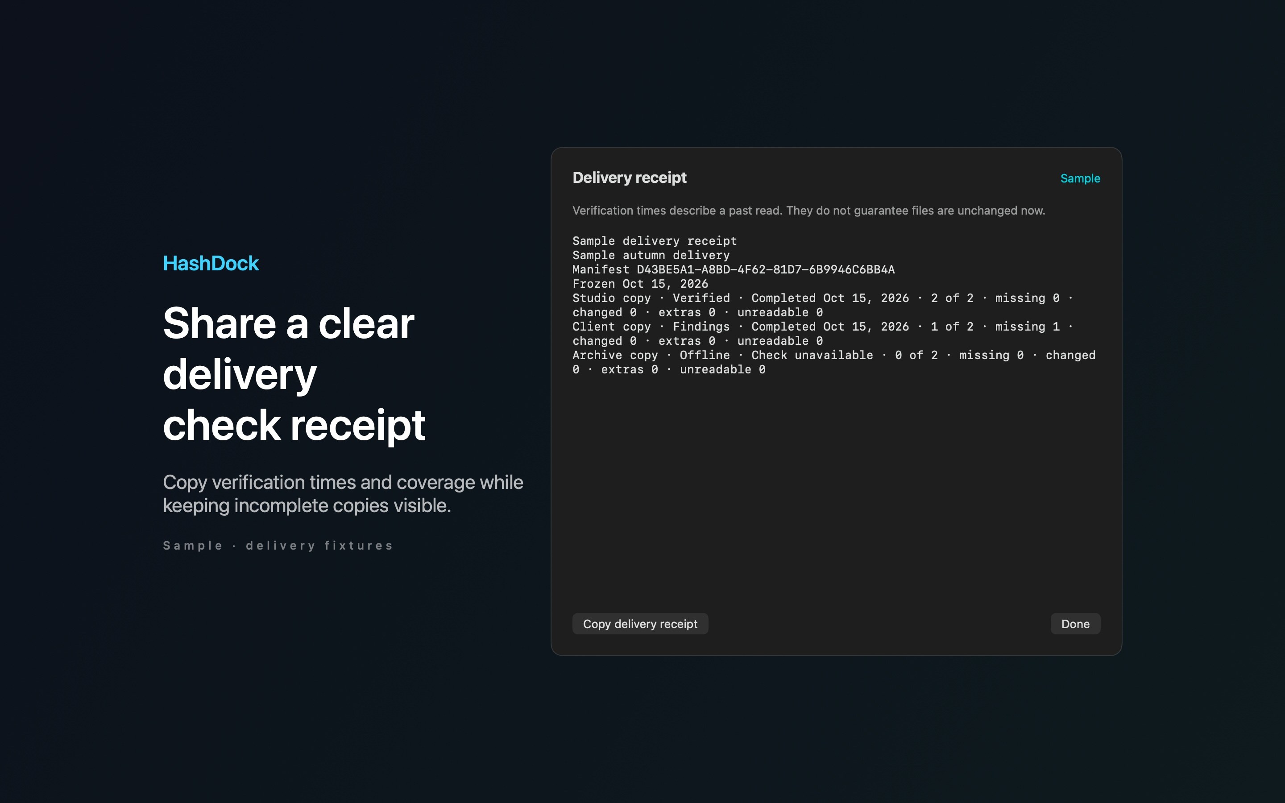Click the 'Frozen Oct 15, 2026' line

click(x=640, y=284)
